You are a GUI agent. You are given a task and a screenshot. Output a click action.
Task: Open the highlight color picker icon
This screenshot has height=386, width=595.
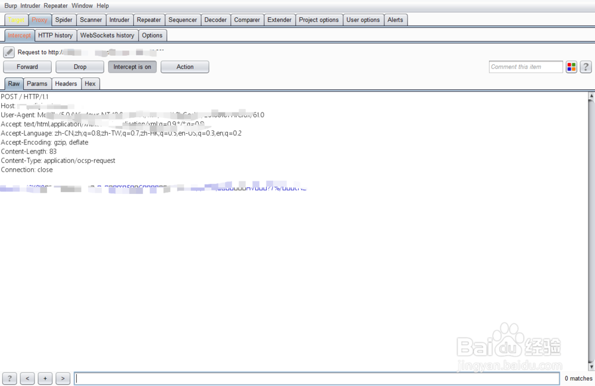571,67
